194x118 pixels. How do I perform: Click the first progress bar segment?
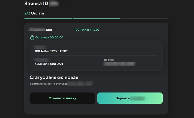coord(48,19)
